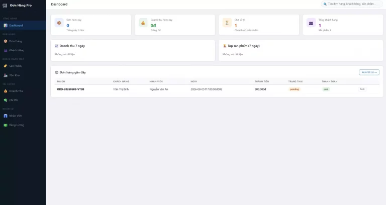The height and width of the screenshot is (205, 386).
Task: Click the money bag icon on Doanh thu hôm nay card
Action: pyautogui.click(x=143, y=23)
